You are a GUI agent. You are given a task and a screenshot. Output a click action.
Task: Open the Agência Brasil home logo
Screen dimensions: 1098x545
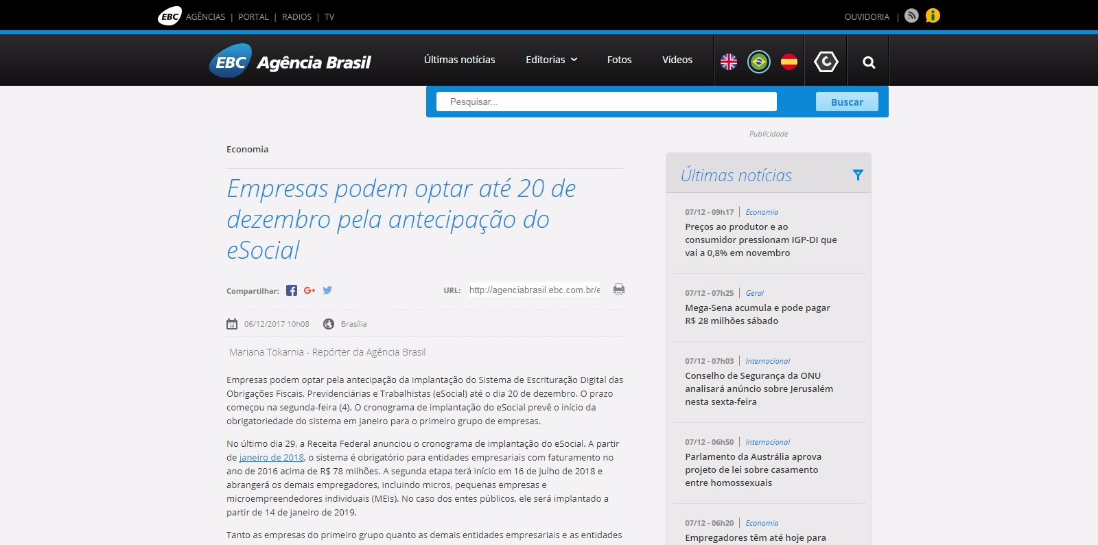tap(290, 61)
